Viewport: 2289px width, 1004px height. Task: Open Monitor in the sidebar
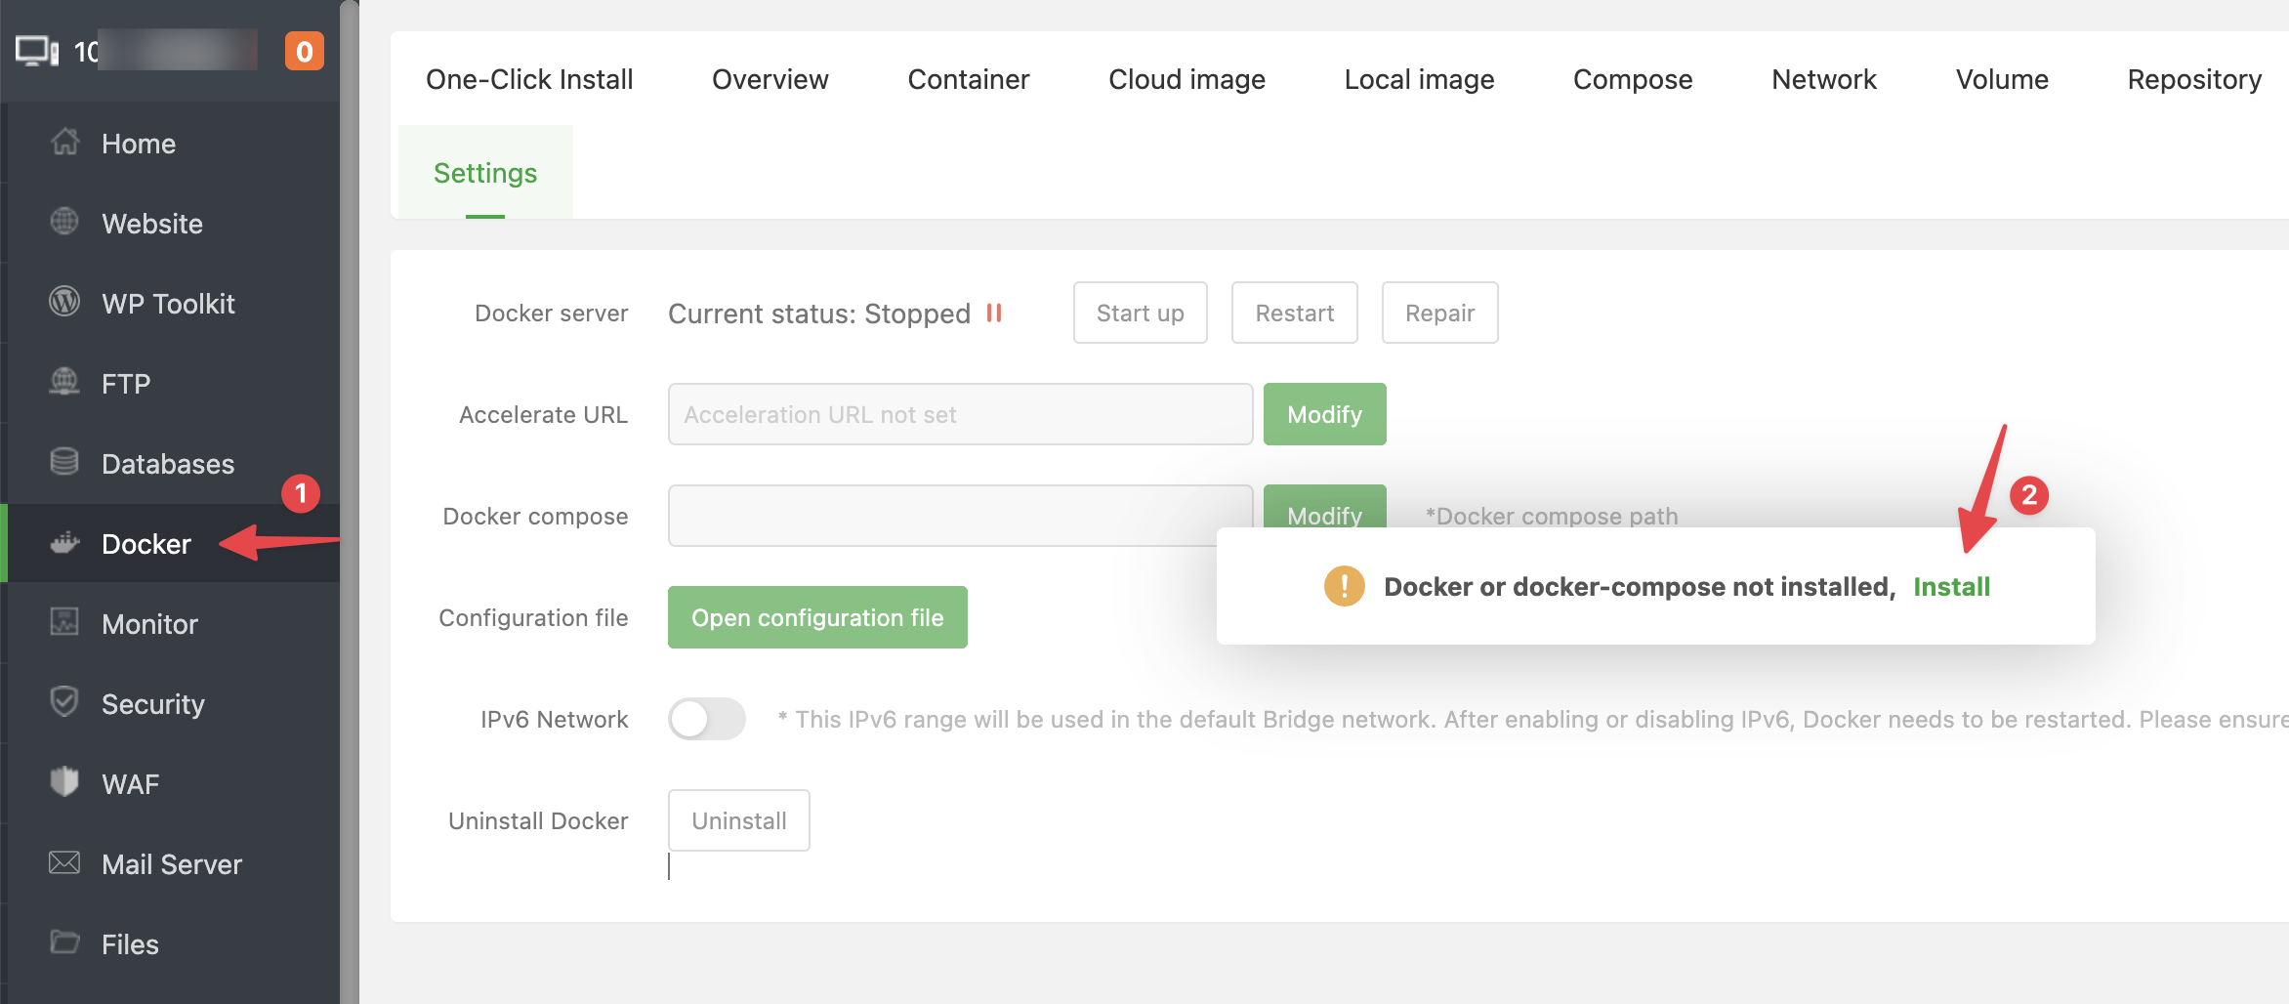pos(174,623)
